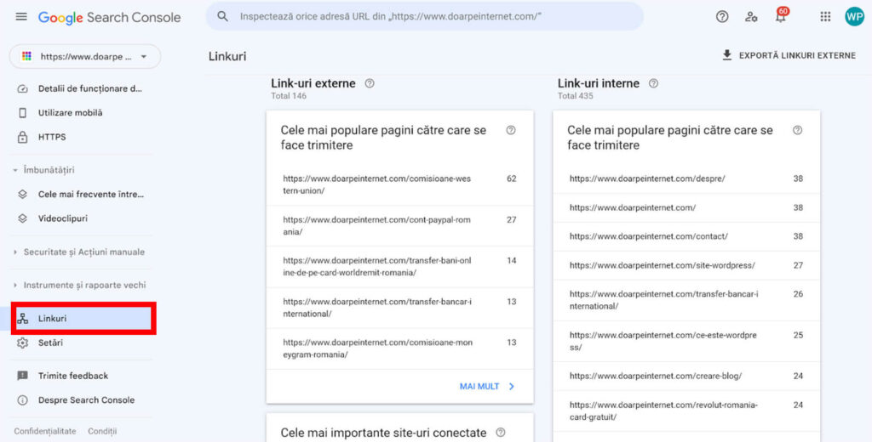Select the worldremit-romania transfer URL row
The height and width of the screenshot is (442, 872).
(400, 267)
